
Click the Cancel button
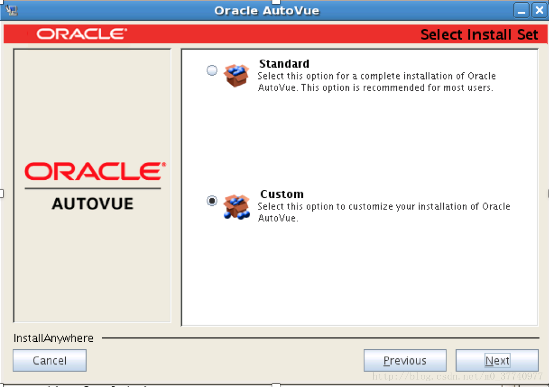49,360
